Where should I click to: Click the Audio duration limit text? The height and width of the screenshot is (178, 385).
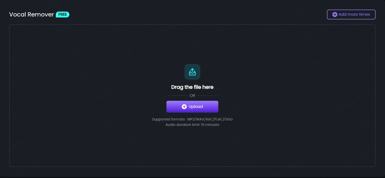pos(192,125)
